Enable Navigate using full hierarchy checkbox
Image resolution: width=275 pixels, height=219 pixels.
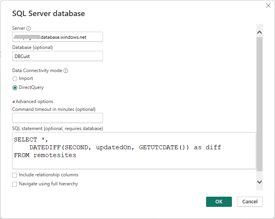14,184
